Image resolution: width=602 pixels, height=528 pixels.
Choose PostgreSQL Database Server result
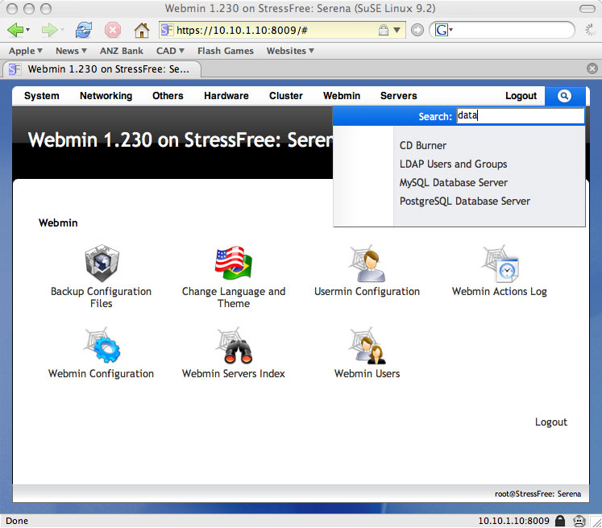pos(464,201)
